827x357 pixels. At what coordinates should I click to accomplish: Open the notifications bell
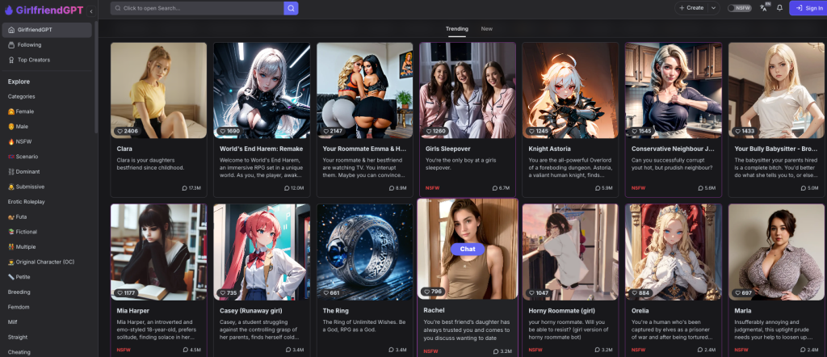779,8
